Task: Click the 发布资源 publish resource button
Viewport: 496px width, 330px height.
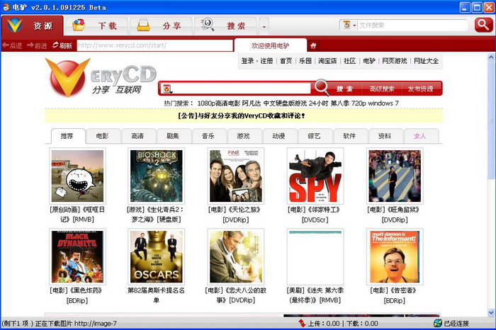Action: coord(420,89)
